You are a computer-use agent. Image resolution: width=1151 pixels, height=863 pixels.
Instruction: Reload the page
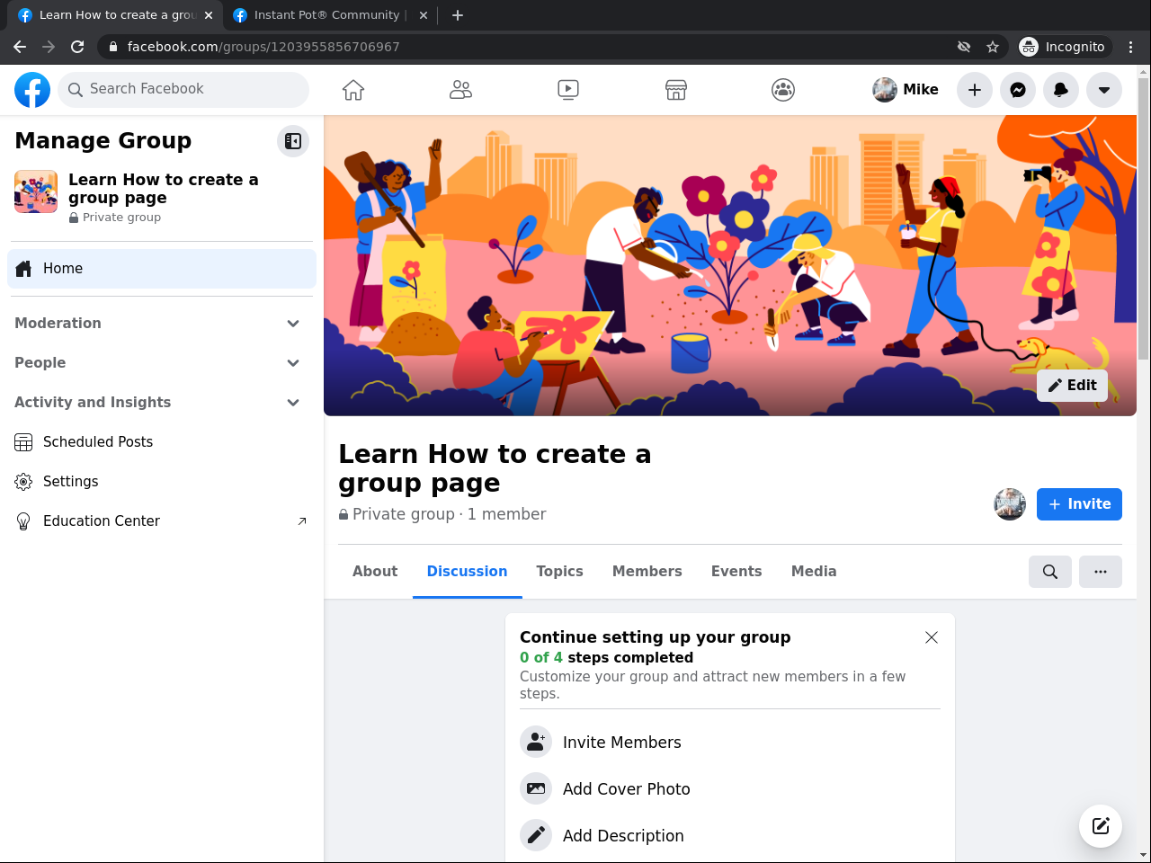(77, 47)
